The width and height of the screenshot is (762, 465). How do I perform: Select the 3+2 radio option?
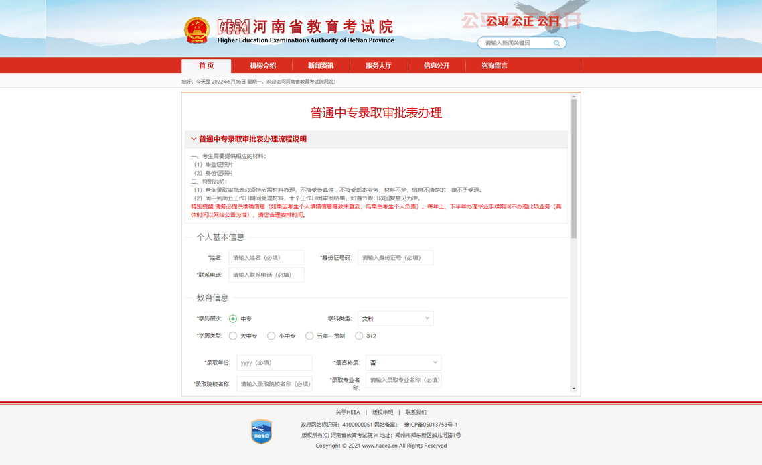(359, 336)
